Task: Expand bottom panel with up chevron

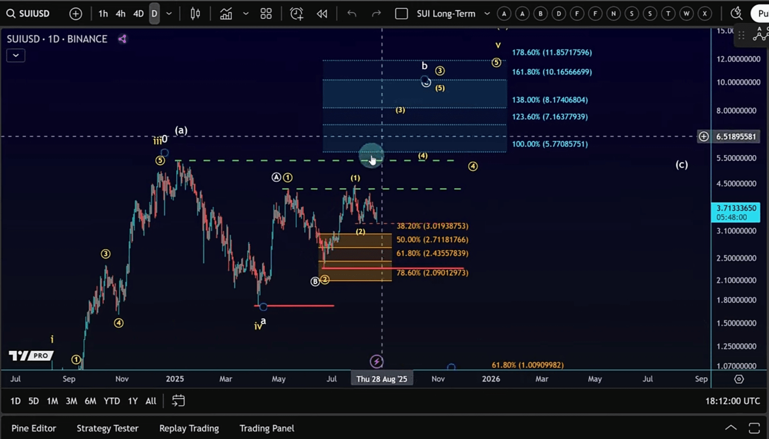Action: [x=731, y=428]
